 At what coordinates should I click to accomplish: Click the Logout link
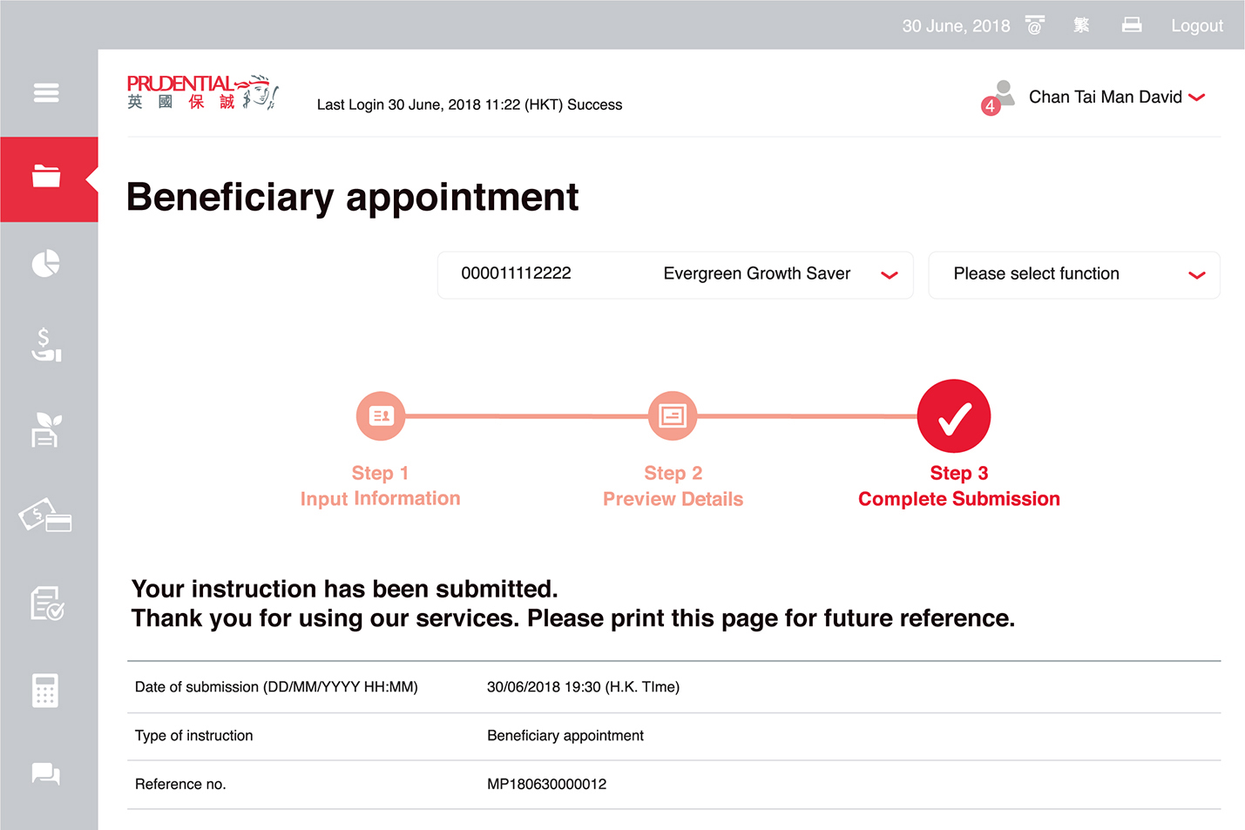tap(1197, 26)
